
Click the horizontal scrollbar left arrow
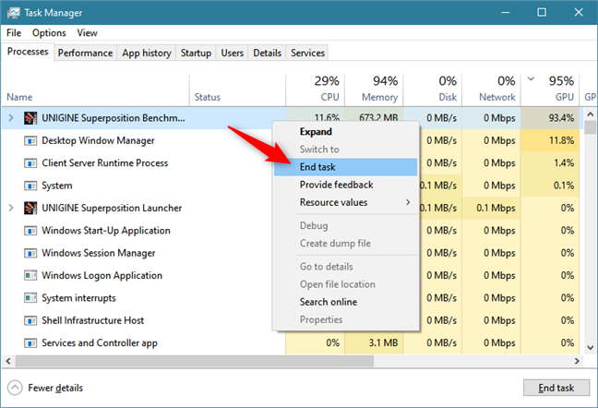coord(8,361)
